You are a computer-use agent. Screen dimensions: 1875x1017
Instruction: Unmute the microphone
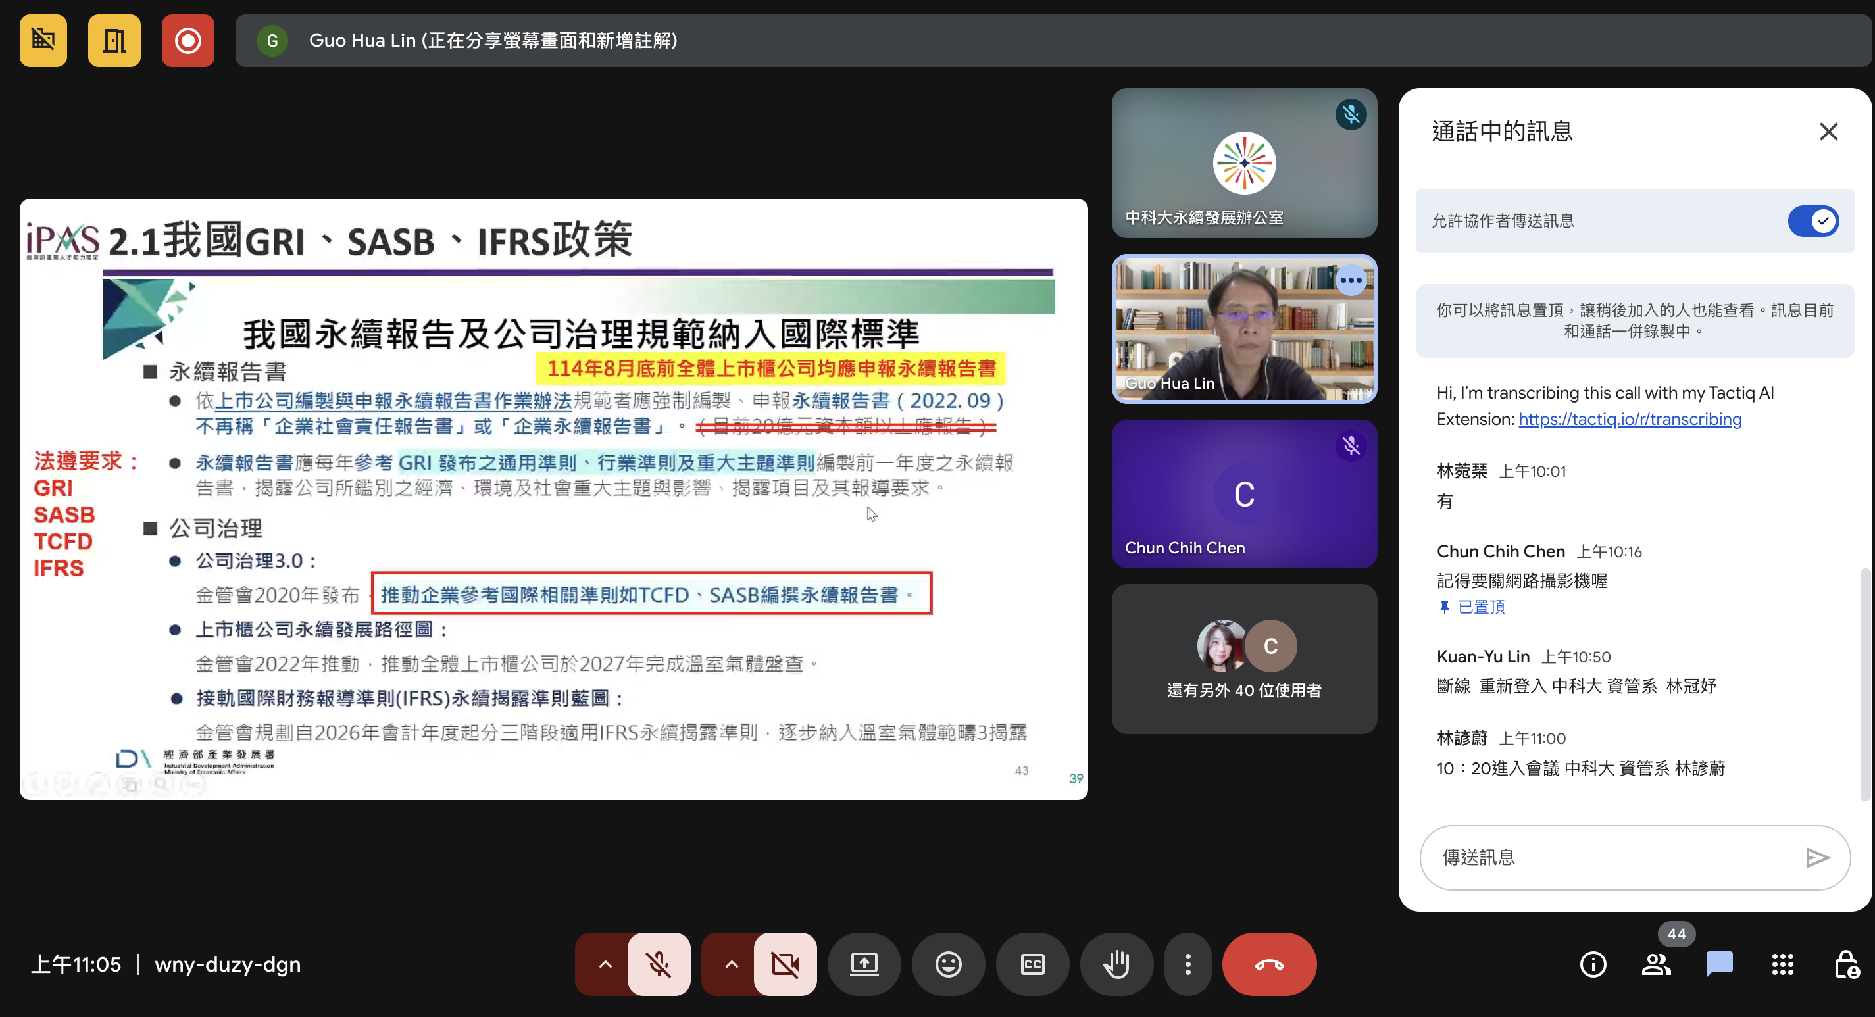[x=659, y=964]
